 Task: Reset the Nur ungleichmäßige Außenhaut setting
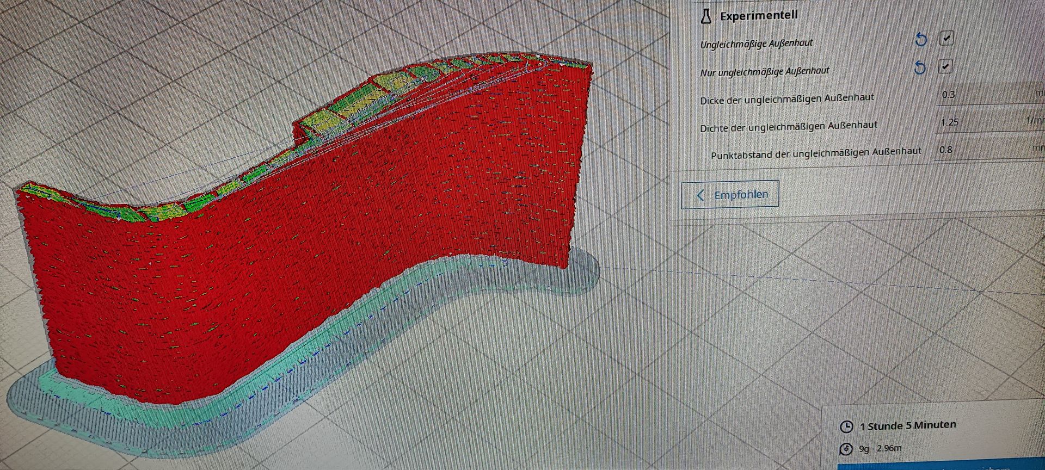pos(920,68)
